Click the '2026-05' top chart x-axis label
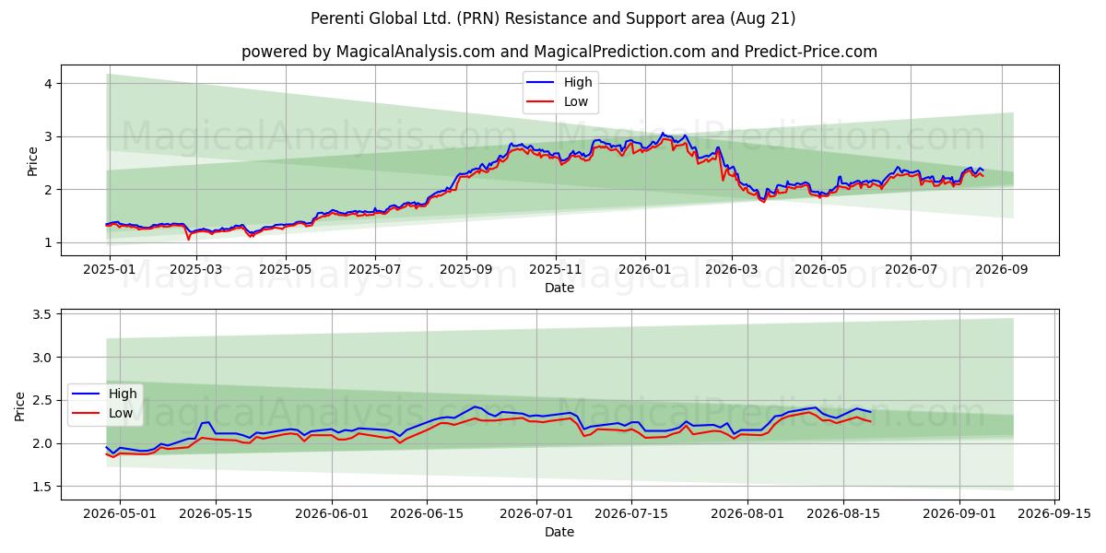The height and width of the screenshot is (553, 1106). [820, 270]
